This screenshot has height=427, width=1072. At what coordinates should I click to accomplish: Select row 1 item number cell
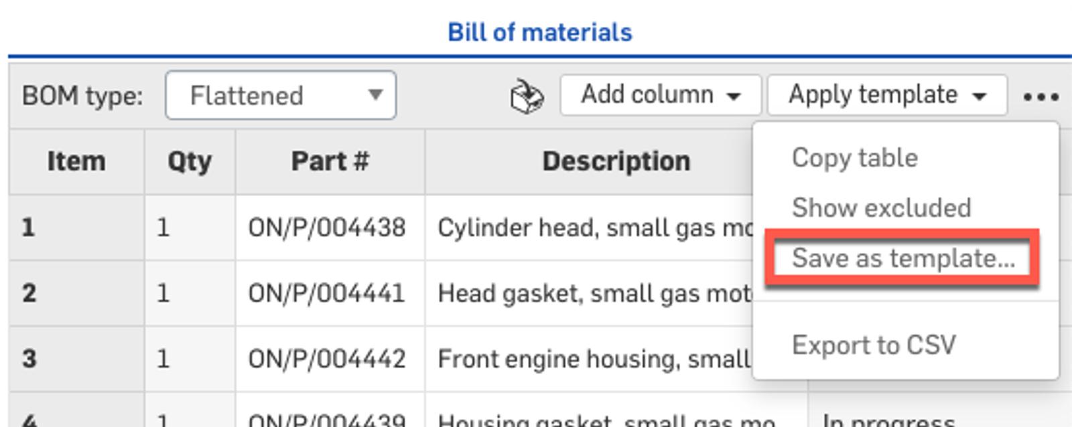click(x=76, y=228)
